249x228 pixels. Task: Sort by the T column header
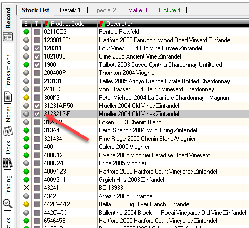point(37,24)
